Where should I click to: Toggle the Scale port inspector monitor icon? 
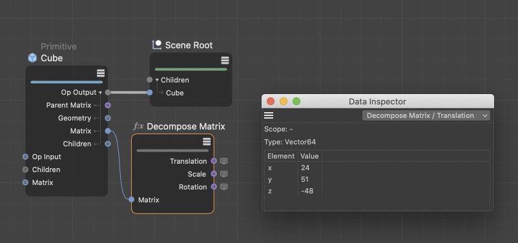[x=224, y=174]
